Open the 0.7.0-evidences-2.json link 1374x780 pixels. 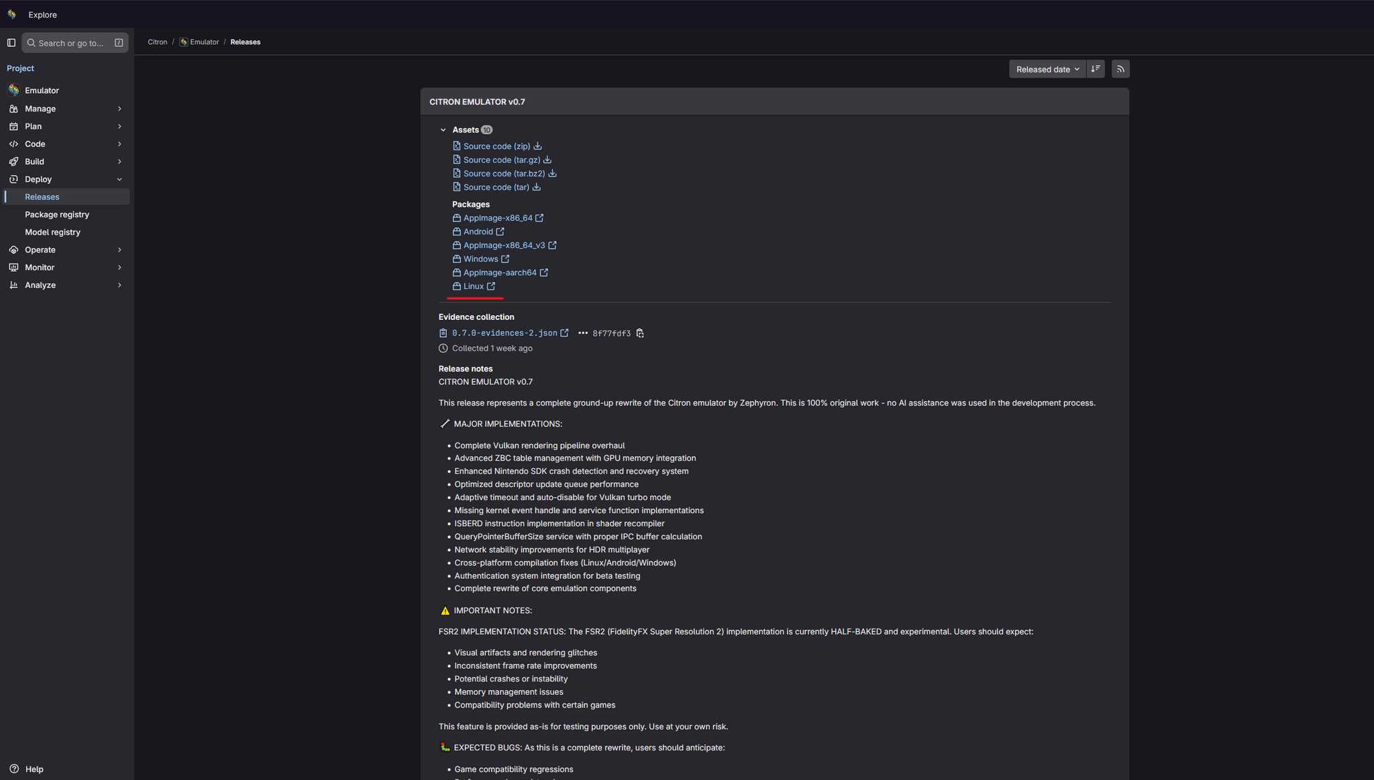[504, 333]
